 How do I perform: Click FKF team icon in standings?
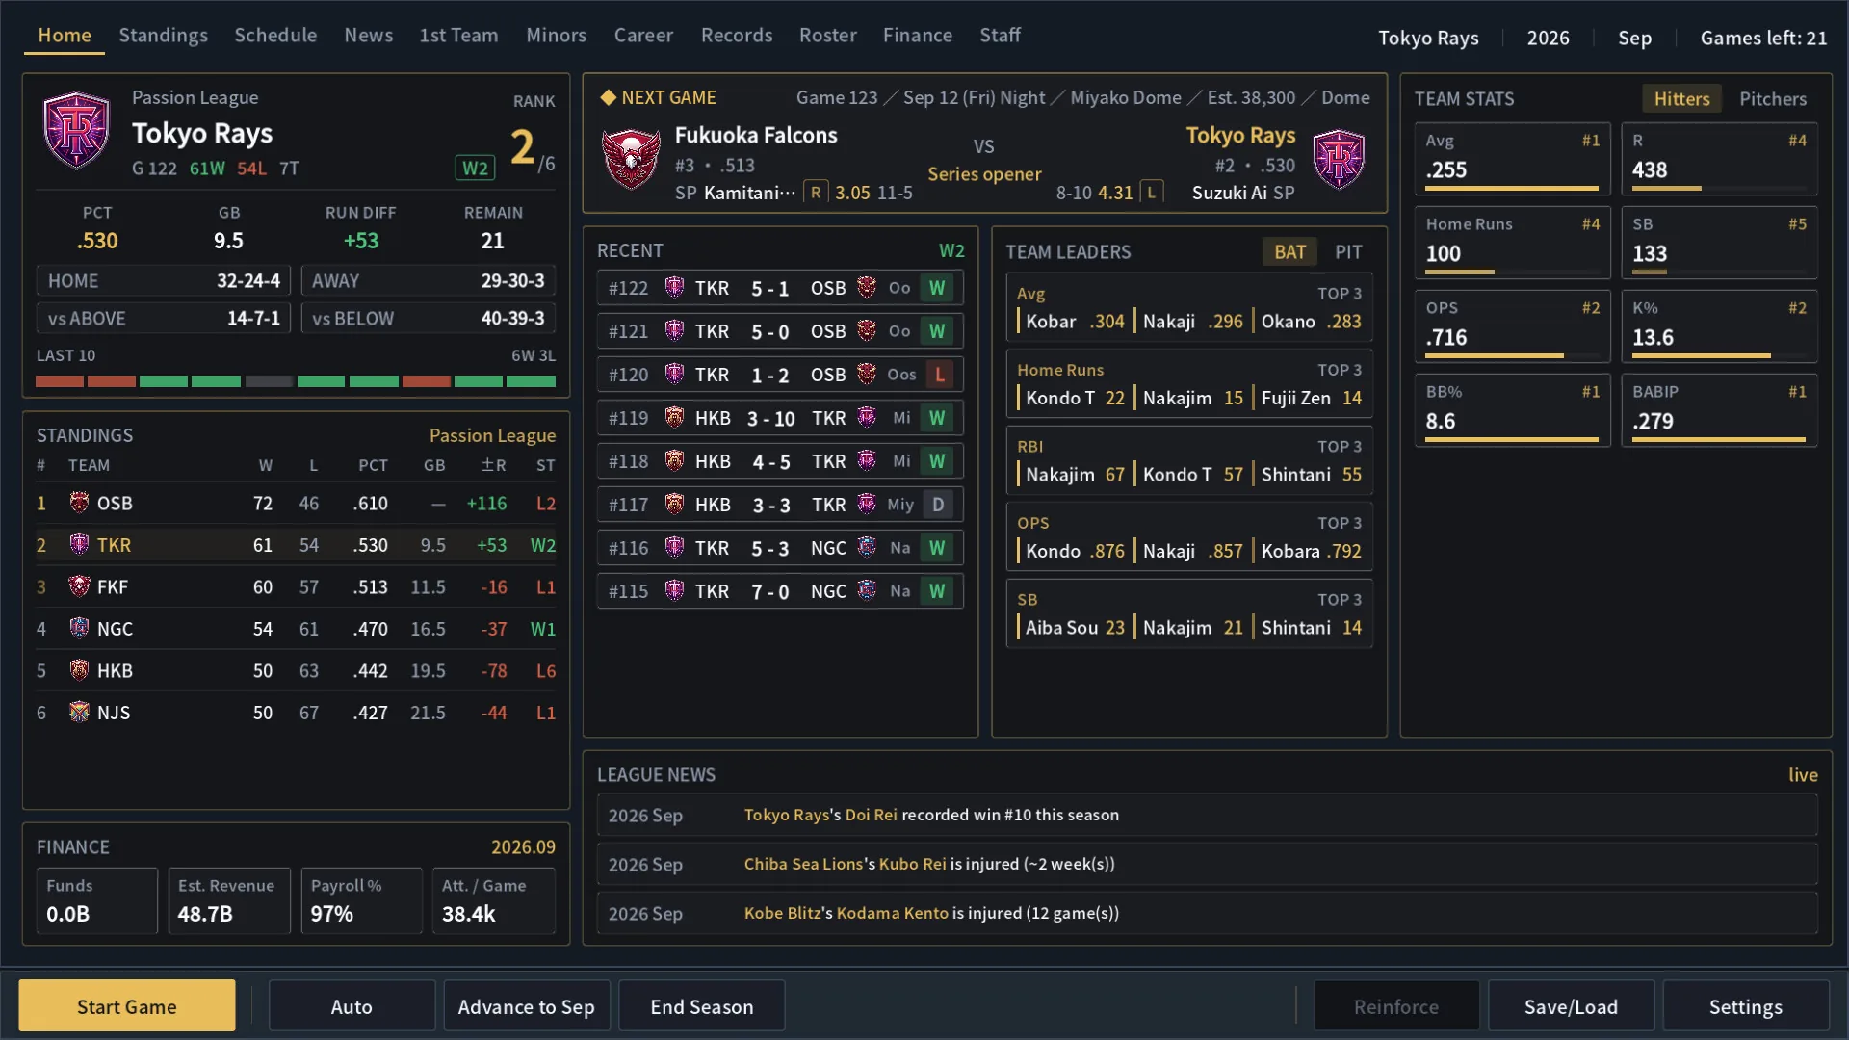[79, 586]
